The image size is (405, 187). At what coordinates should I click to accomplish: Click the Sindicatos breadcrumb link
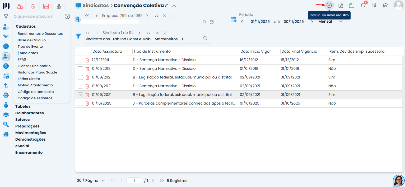[95, 6]
